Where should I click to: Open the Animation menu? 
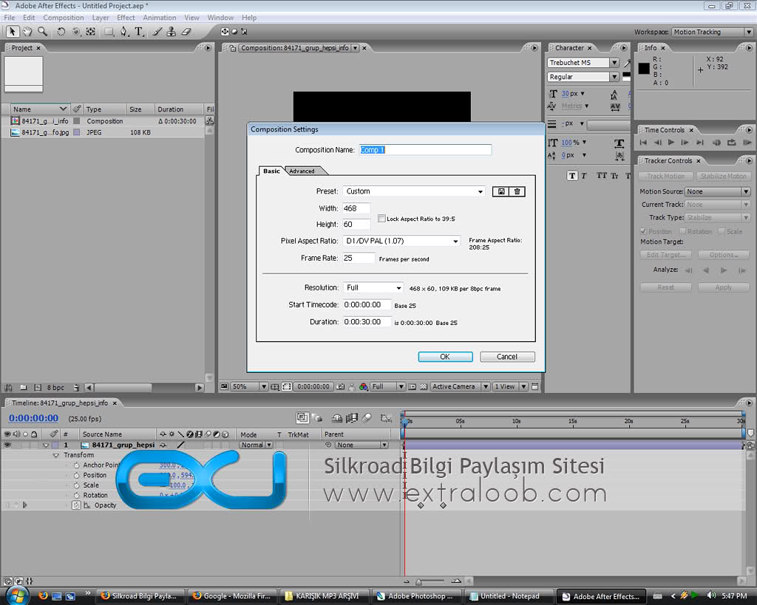pos(160,18)
